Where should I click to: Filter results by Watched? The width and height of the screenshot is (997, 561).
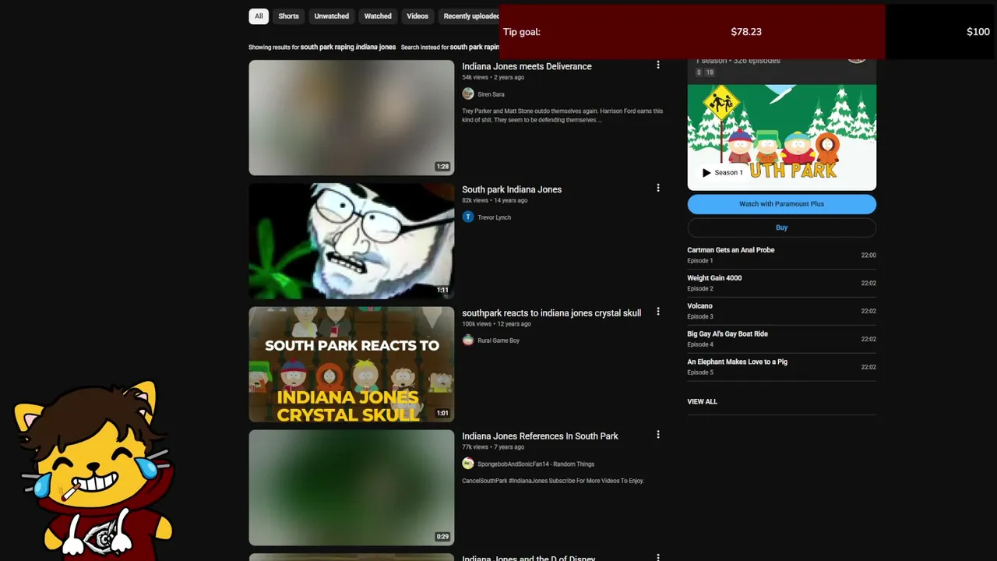[378, 16]
